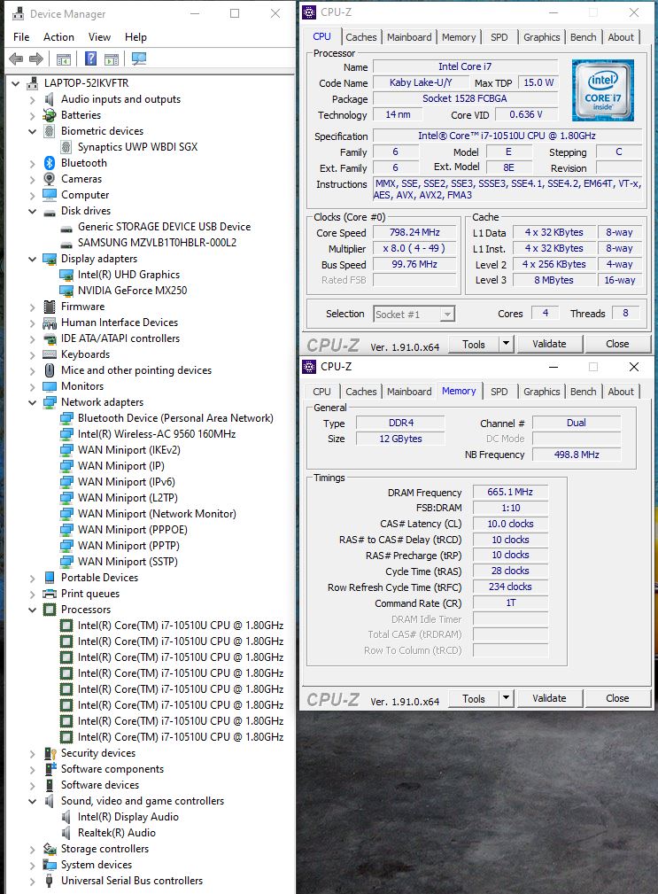Select Intel(R) Wireless-AC 9560 160MHz adapter

pyautogui.click(x=156, y=434)
